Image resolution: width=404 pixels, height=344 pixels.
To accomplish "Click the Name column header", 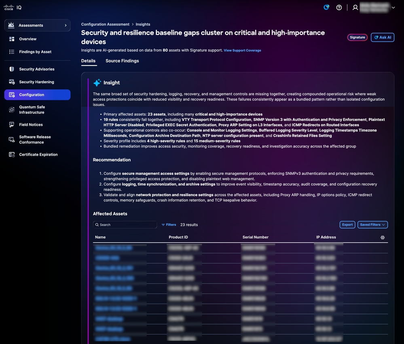I will [100, 237].
